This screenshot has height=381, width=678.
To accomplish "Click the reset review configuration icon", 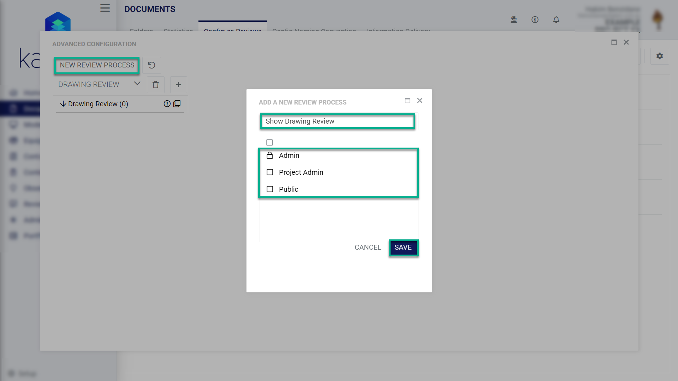I will [x=151, y=65].
